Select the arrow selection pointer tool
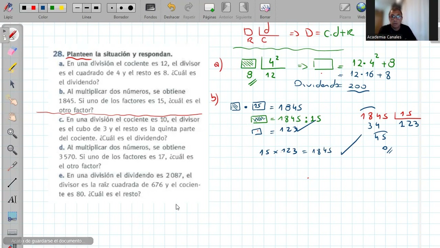Screen dimensions: 440x248 click(x=12, y=84)
